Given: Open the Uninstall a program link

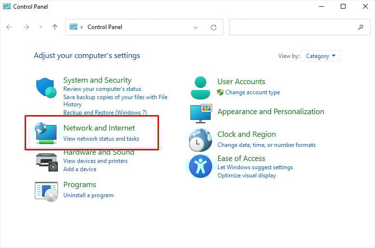Looking at the screenshot, I should click(x=88, y=195).
